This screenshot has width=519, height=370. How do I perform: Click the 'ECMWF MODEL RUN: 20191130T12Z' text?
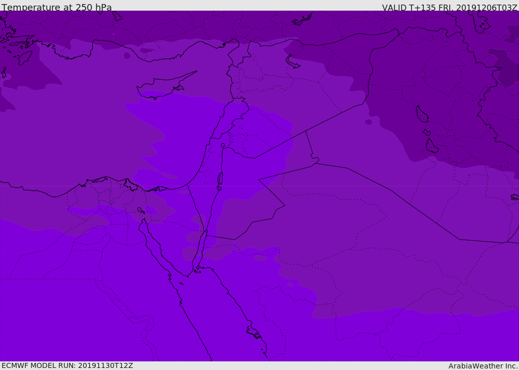tap(67, 365)
